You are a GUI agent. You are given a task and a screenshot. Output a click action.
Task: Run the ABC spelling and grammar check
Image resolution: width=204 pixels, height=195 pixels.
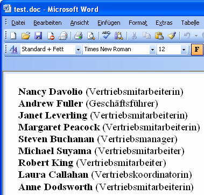coord(106,35)
